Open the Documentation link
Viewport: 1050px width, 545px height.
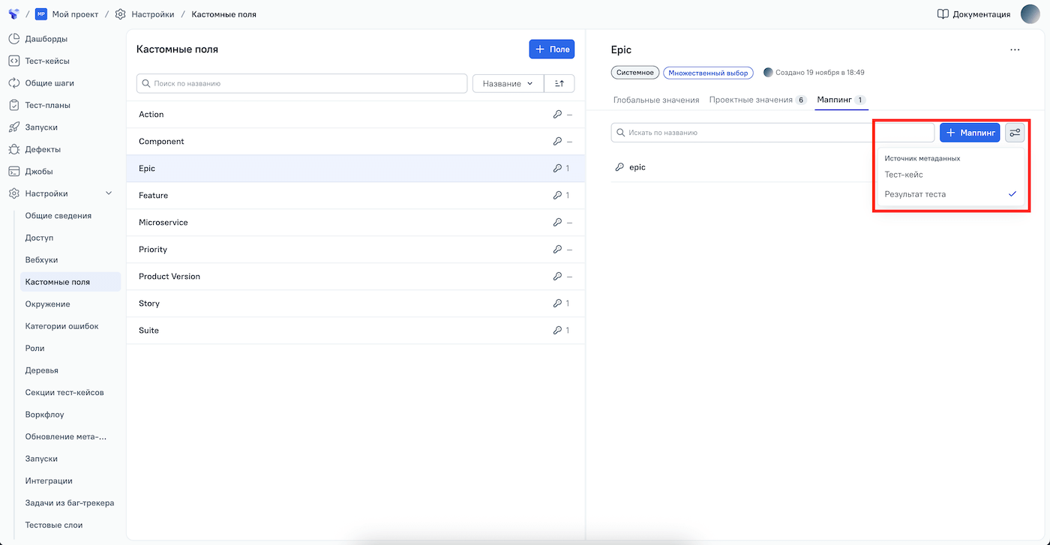click(973, 14)
